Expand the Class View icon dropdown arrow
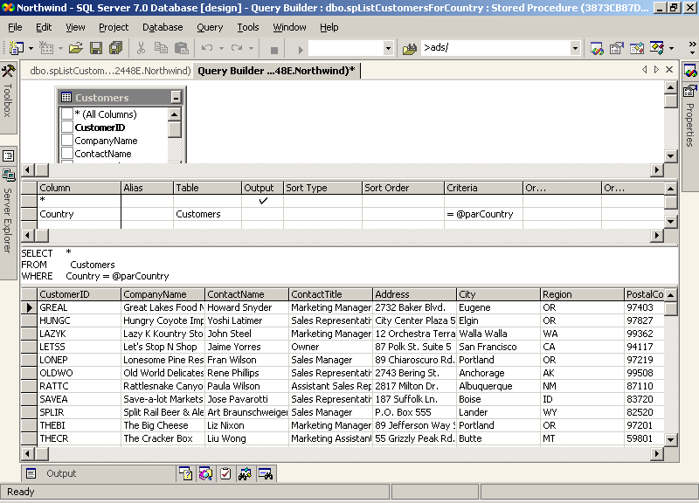This screenshot has width=699, height=503. pyautogui.click(x=671, y=48)
